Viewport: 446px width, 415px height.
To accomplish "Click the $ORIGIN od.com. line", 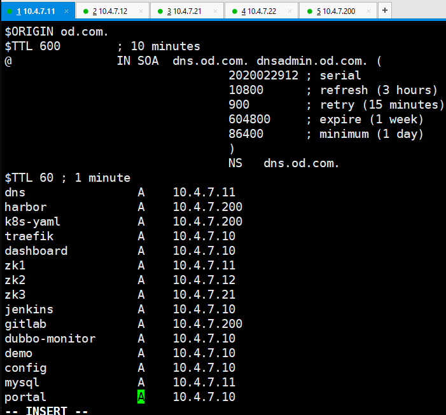I will coord(56,32).
